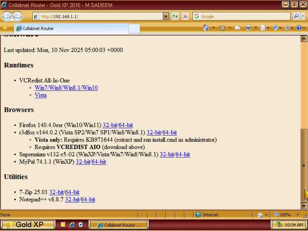The height and width of the screenshot is (231, 308).
Task: Launch Internet Explorer from quick launch
Action: pos(72,225)
